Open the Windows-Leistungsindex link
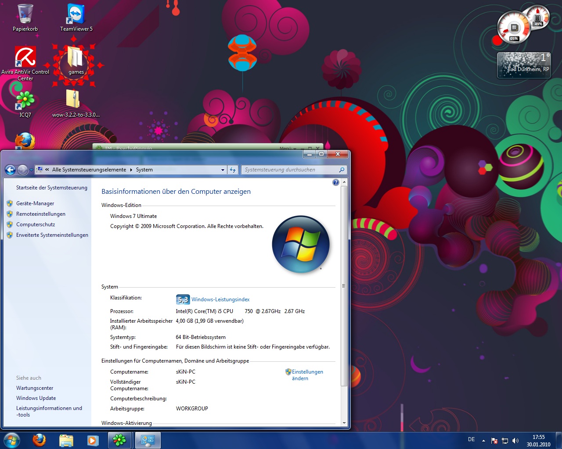 [x=220, y=299]
